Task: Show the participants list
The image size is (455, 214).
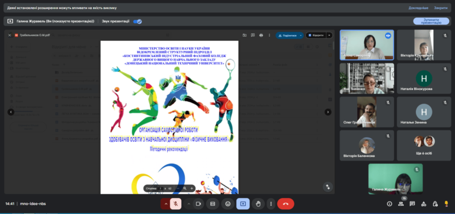Action: pos(400,204)
